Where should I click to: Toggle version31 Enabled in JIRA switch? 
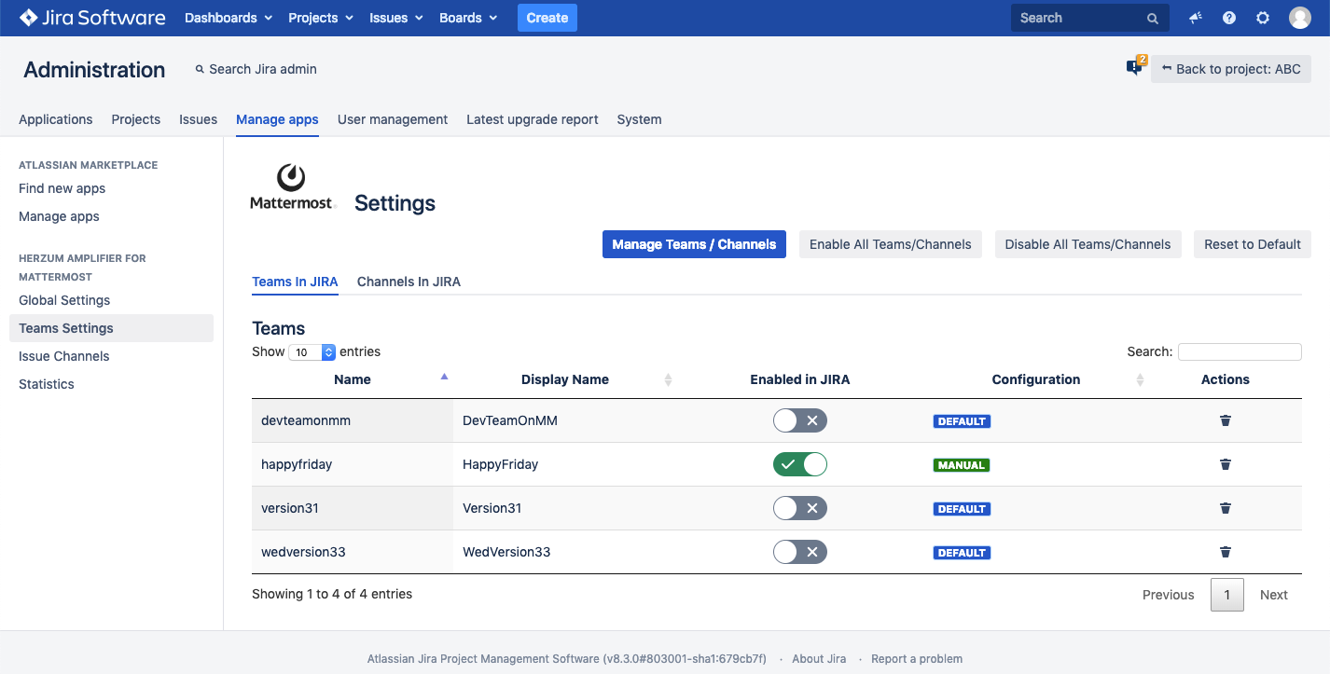click(799, 508)
